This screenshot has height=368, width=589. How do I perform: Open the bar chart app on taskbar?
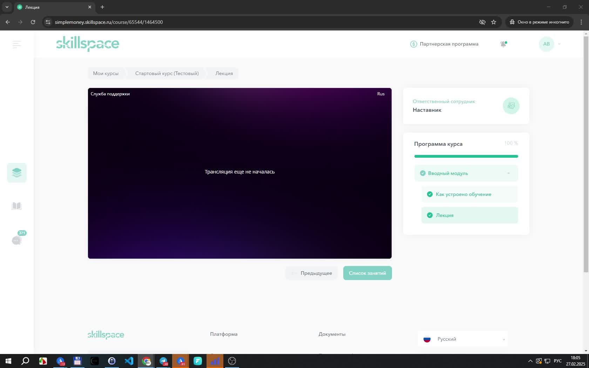click(215, 361)
